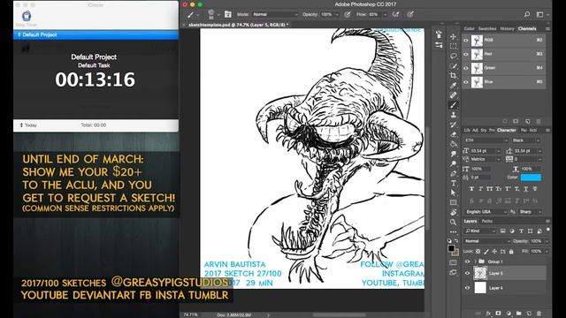The width and height of the screenshot is (566, 318).
Task: Create a new group folder icon
Action: coord(519,314)
